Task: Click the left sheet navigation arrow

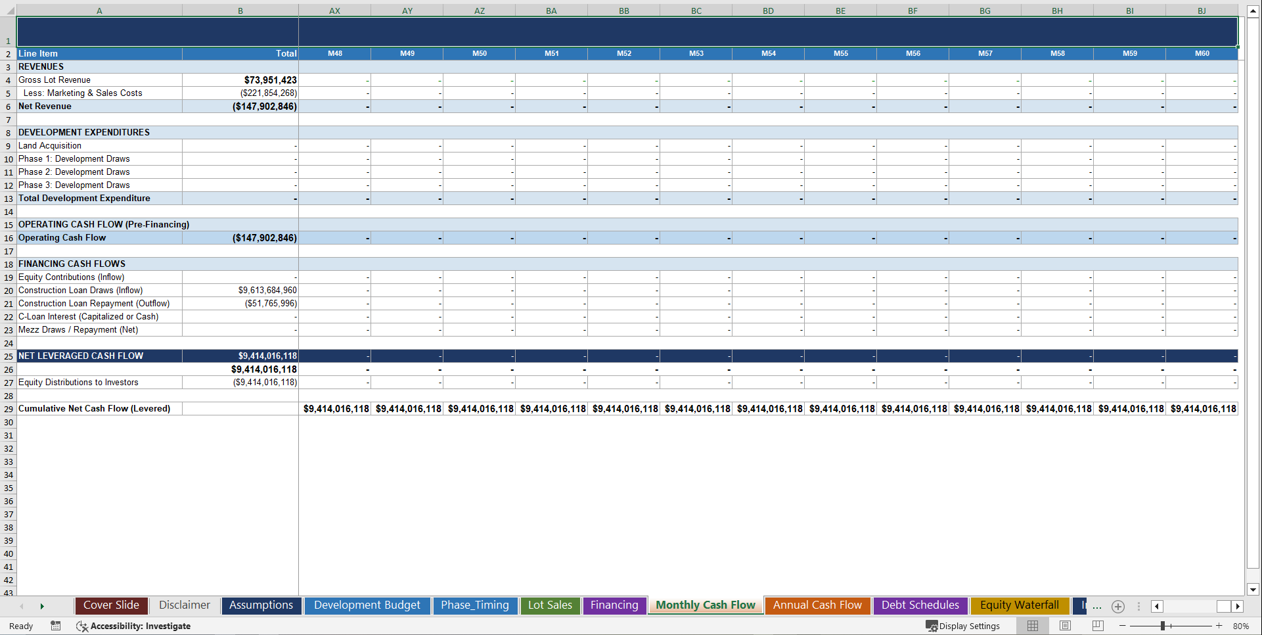Action: (x=22, y=607)
